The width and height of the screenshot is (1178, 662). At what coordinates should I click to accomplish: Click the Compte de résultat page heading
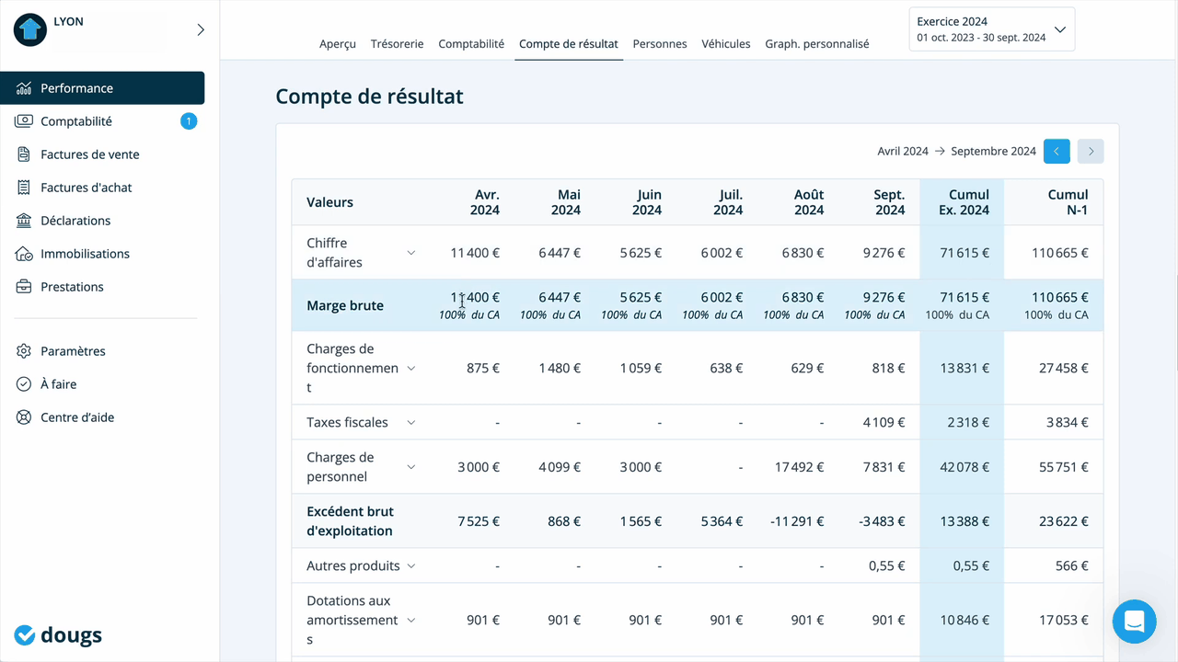tap(369, 97)
